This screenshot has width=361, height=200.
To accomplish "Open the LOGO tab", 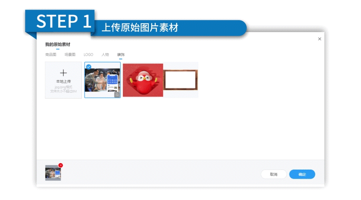I will [88, 55].
